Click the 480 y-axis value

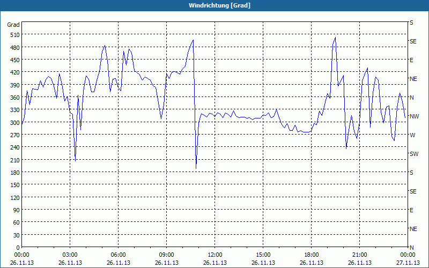pos(16,48)
